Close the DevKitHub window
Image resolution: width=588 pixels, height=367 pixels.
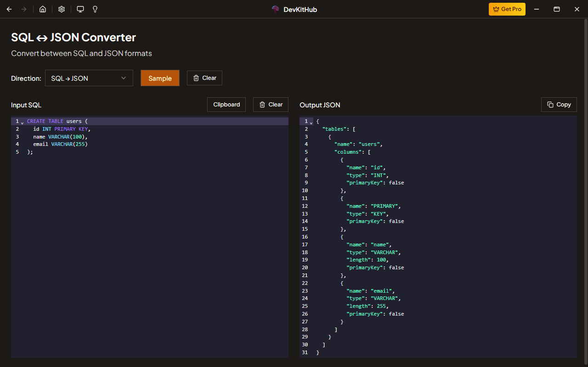577,9
